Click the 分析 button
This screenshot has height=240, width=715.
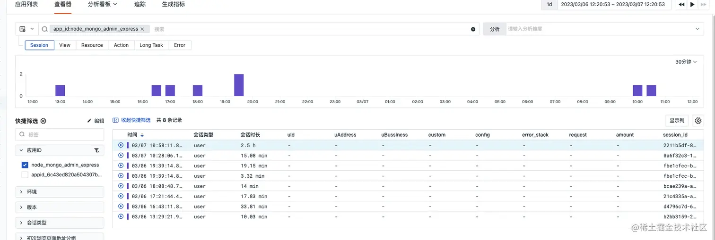point(495,29)
